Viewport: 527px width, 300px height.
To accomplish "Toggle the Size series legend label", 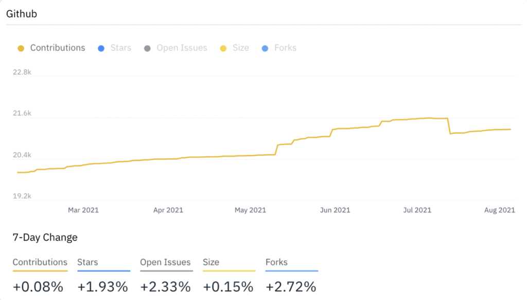I will coord(240,48).
